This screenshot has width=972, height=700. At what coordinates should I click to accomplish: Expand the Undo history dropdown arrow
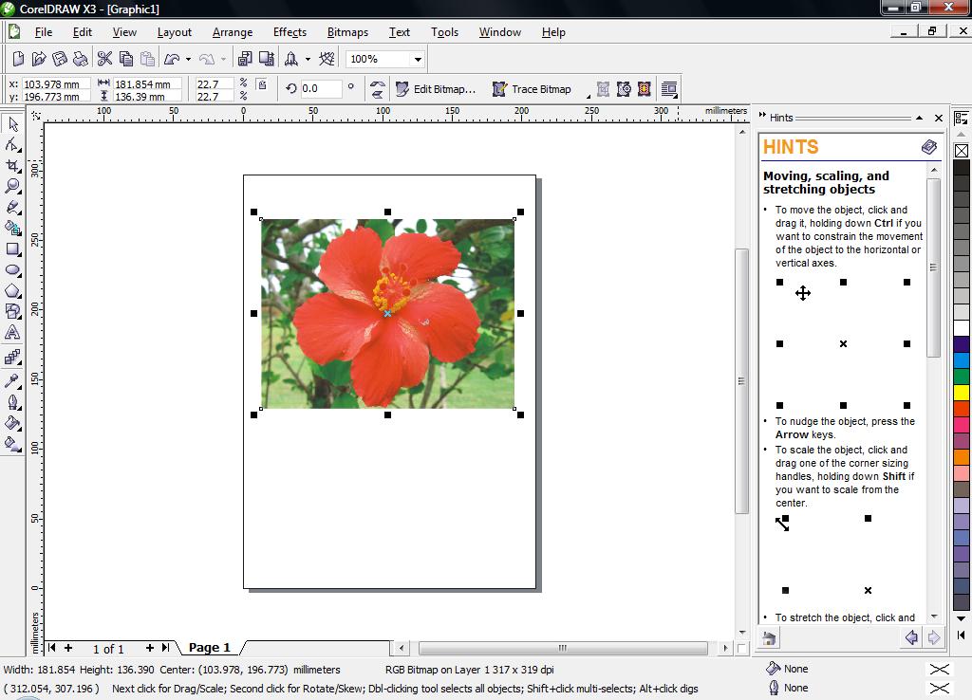pyautogui.click(x=188, y=59)
